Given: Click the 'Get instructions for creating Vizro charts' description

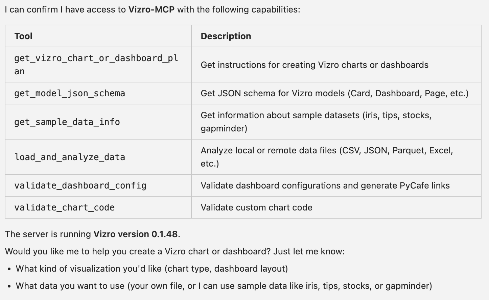Looking at the screenshot, I should point(315,65).
